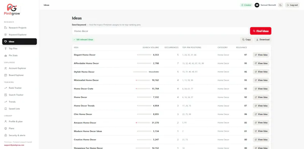Open Search Tracker icon
This screenshot has height=149, width=304.
(5, 95)
